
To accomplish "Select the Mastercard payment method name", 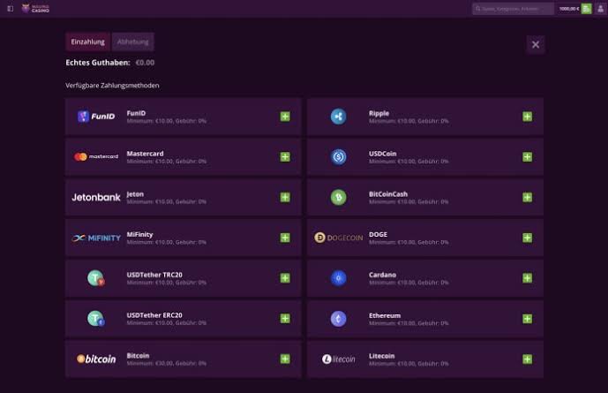I will (145, 154).
